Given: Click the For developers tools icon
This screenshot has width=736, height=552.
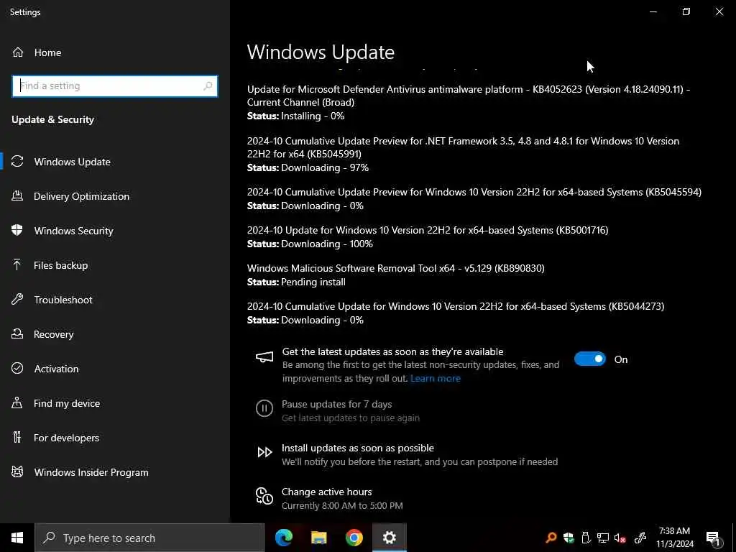Looking at the screenshot, I should 17,438.
